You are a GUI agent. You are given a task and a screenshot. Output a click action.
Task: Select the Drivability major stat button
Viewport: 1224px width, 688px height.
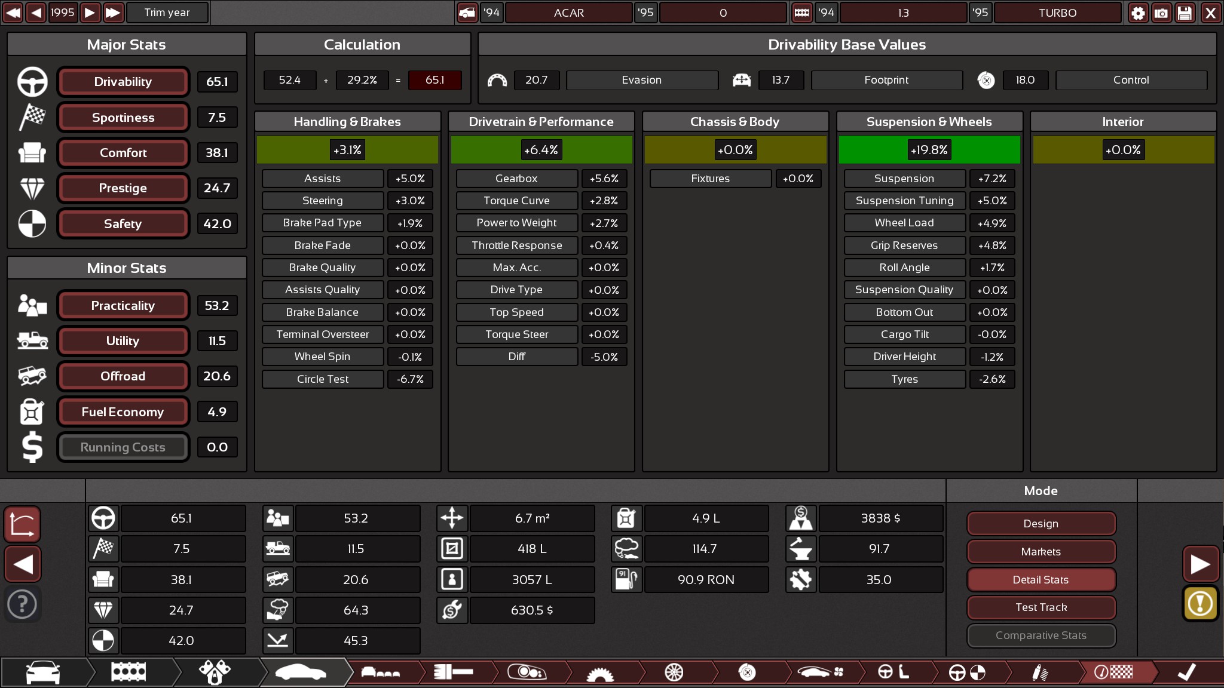point(123,82)
